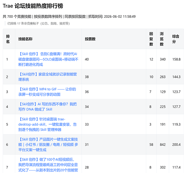Click the summary line with 共 700 个竞赛技能

(69, 17)
